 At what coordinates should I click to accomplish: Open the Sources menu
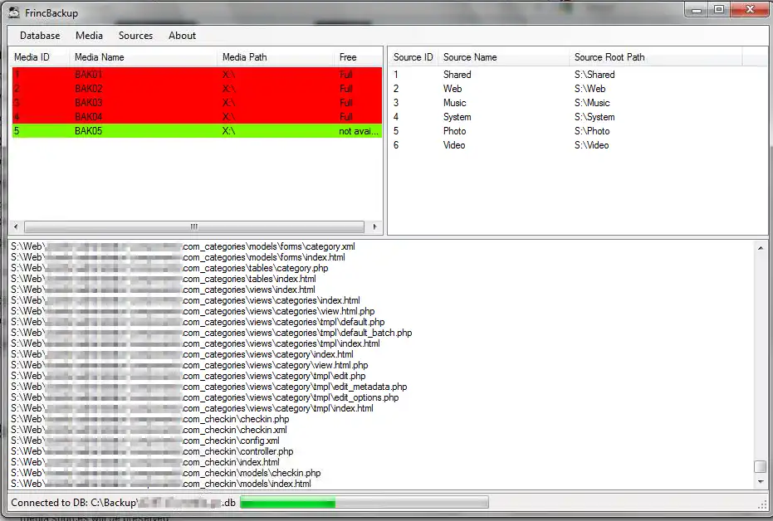135,36
